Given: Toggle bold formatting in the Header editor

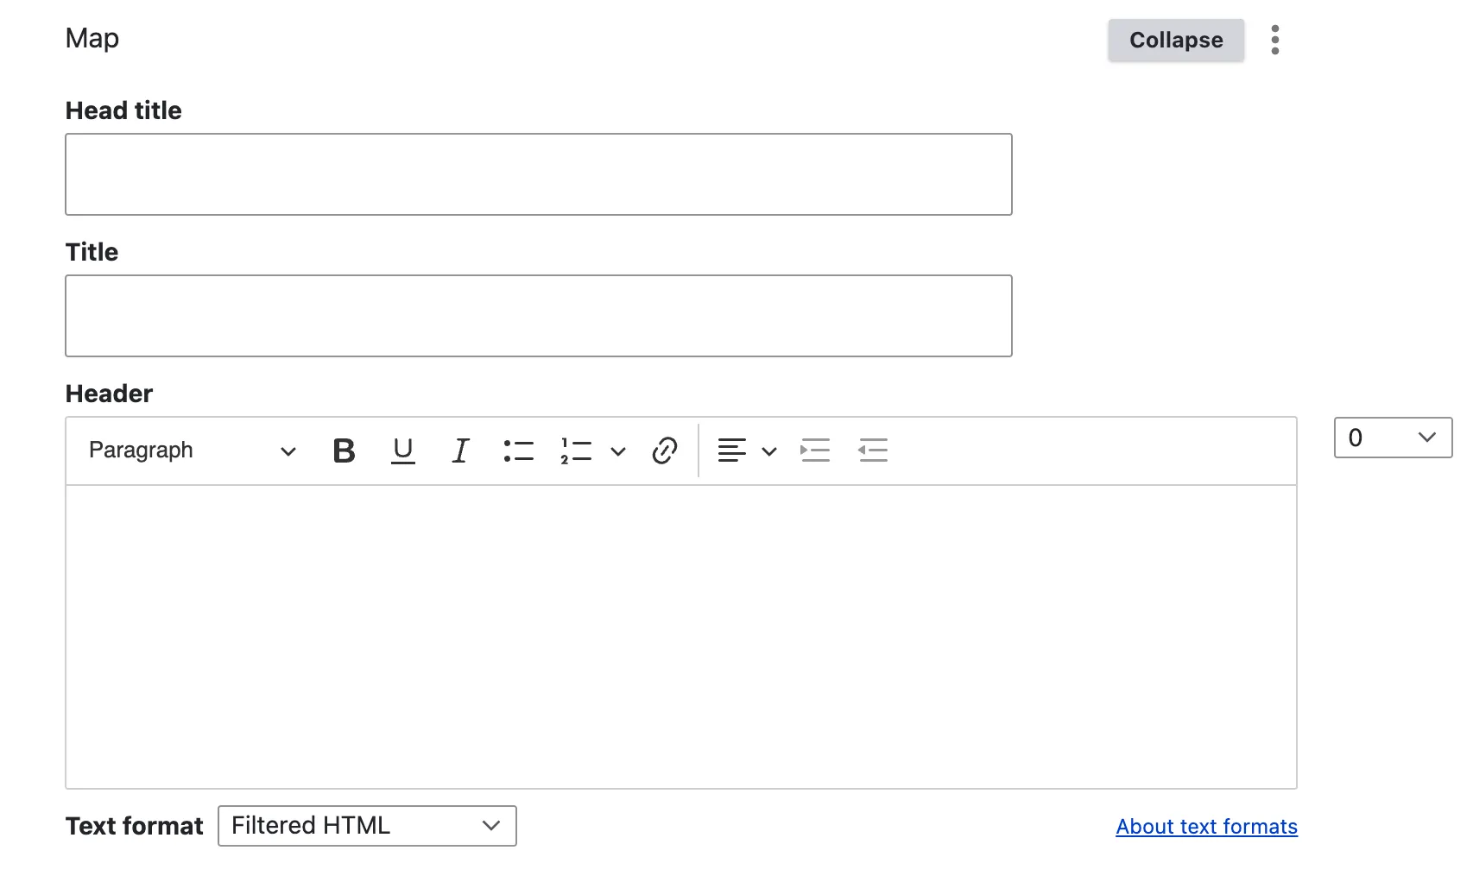Looking at the screenshot, I should (344, 450).
